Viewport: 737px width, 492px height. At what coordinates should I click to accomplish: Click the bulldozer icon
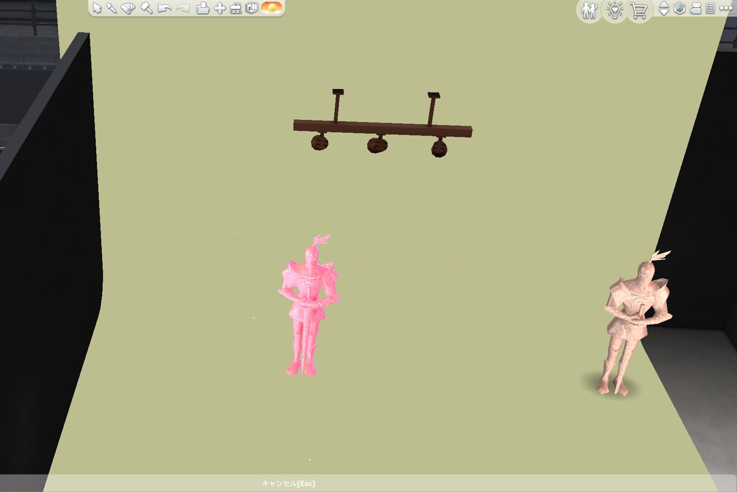(x=236, y=8)
